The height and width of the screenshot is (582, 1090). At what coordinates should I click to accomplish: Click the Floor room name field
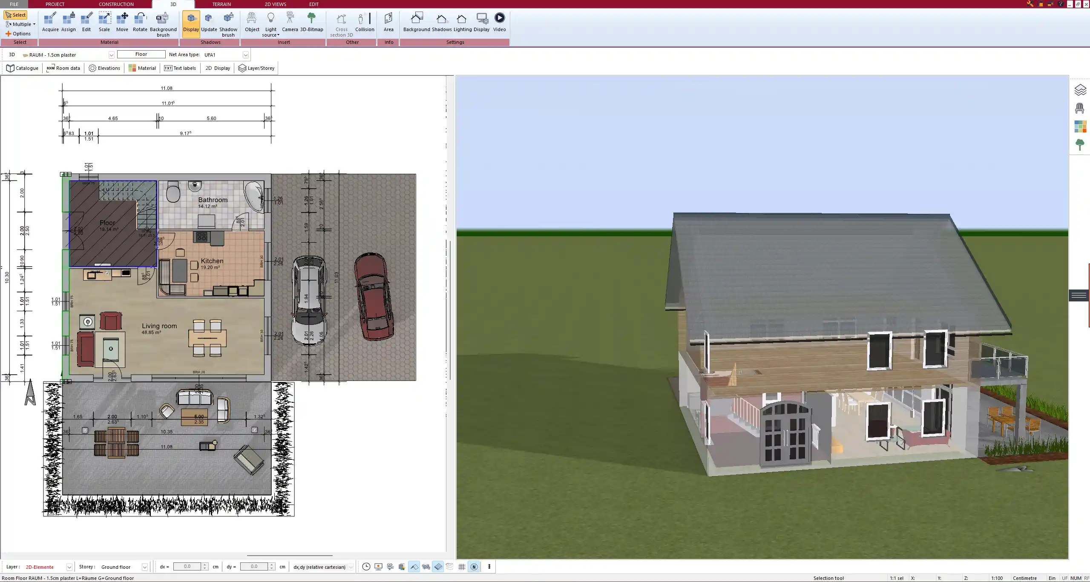tap(141, 54)
